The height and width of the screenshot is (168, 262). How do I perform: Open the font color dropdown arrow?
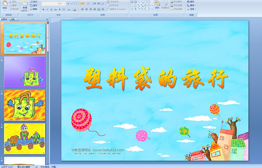[x=77, y=9]
